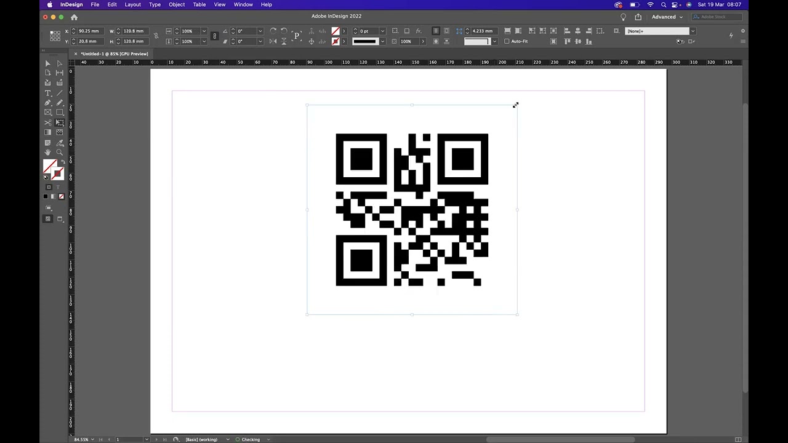Choose the Gap tool
Viewport: 788px width, 443px height.
pyautogui.click(x=60, y=73)
